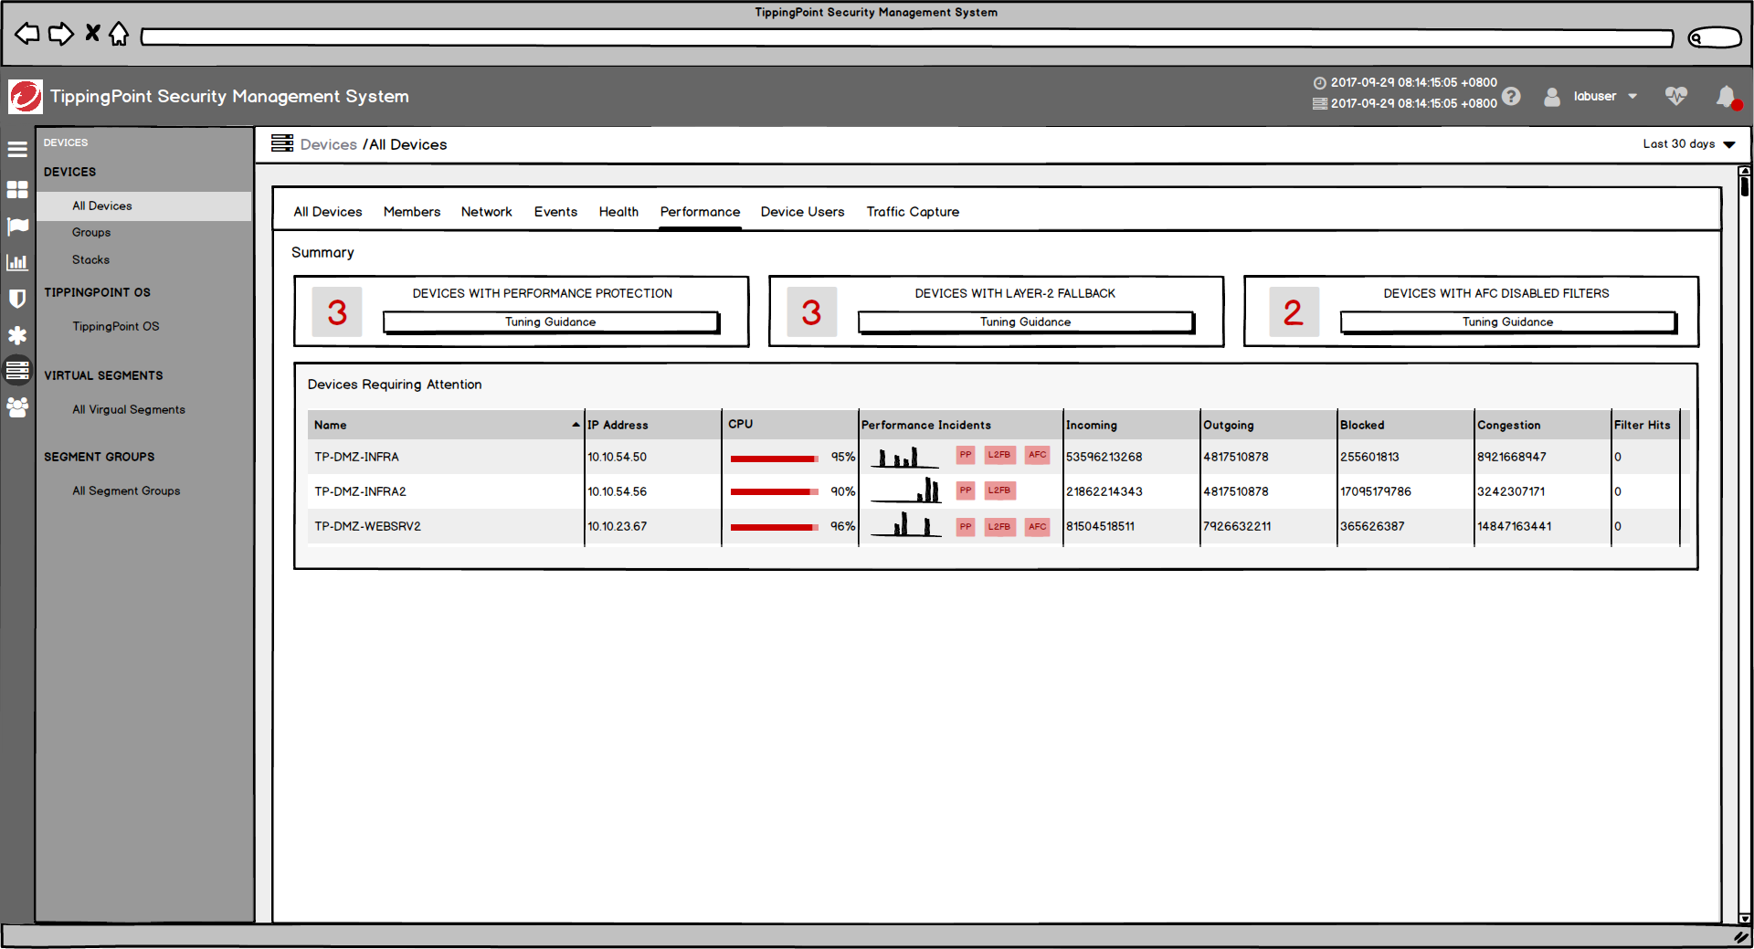Click Tuning Guidance for Performance Protection
1754x949 pixels.
[551, 322]
